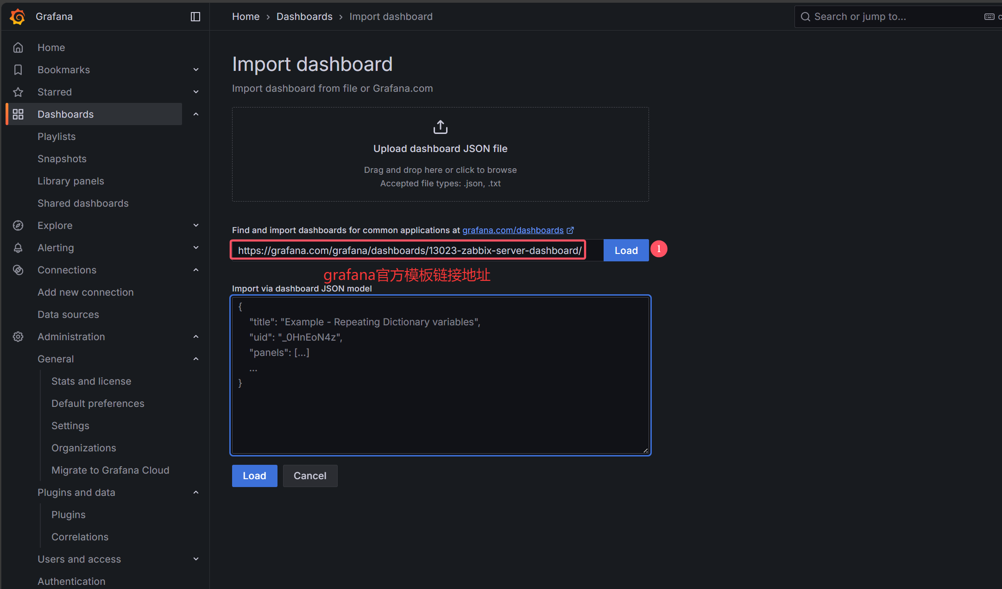
Task: Click the Dashboards grid icon
Action: coord(18,114)
